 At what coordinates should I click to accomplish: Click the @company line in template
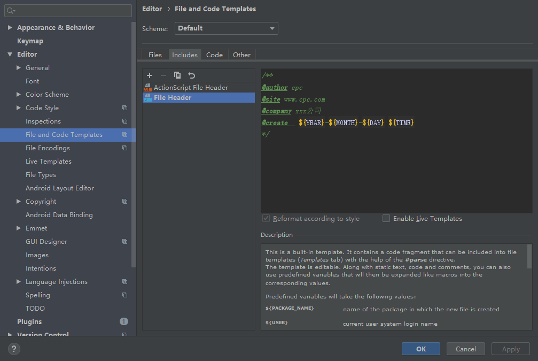point(292,111)
